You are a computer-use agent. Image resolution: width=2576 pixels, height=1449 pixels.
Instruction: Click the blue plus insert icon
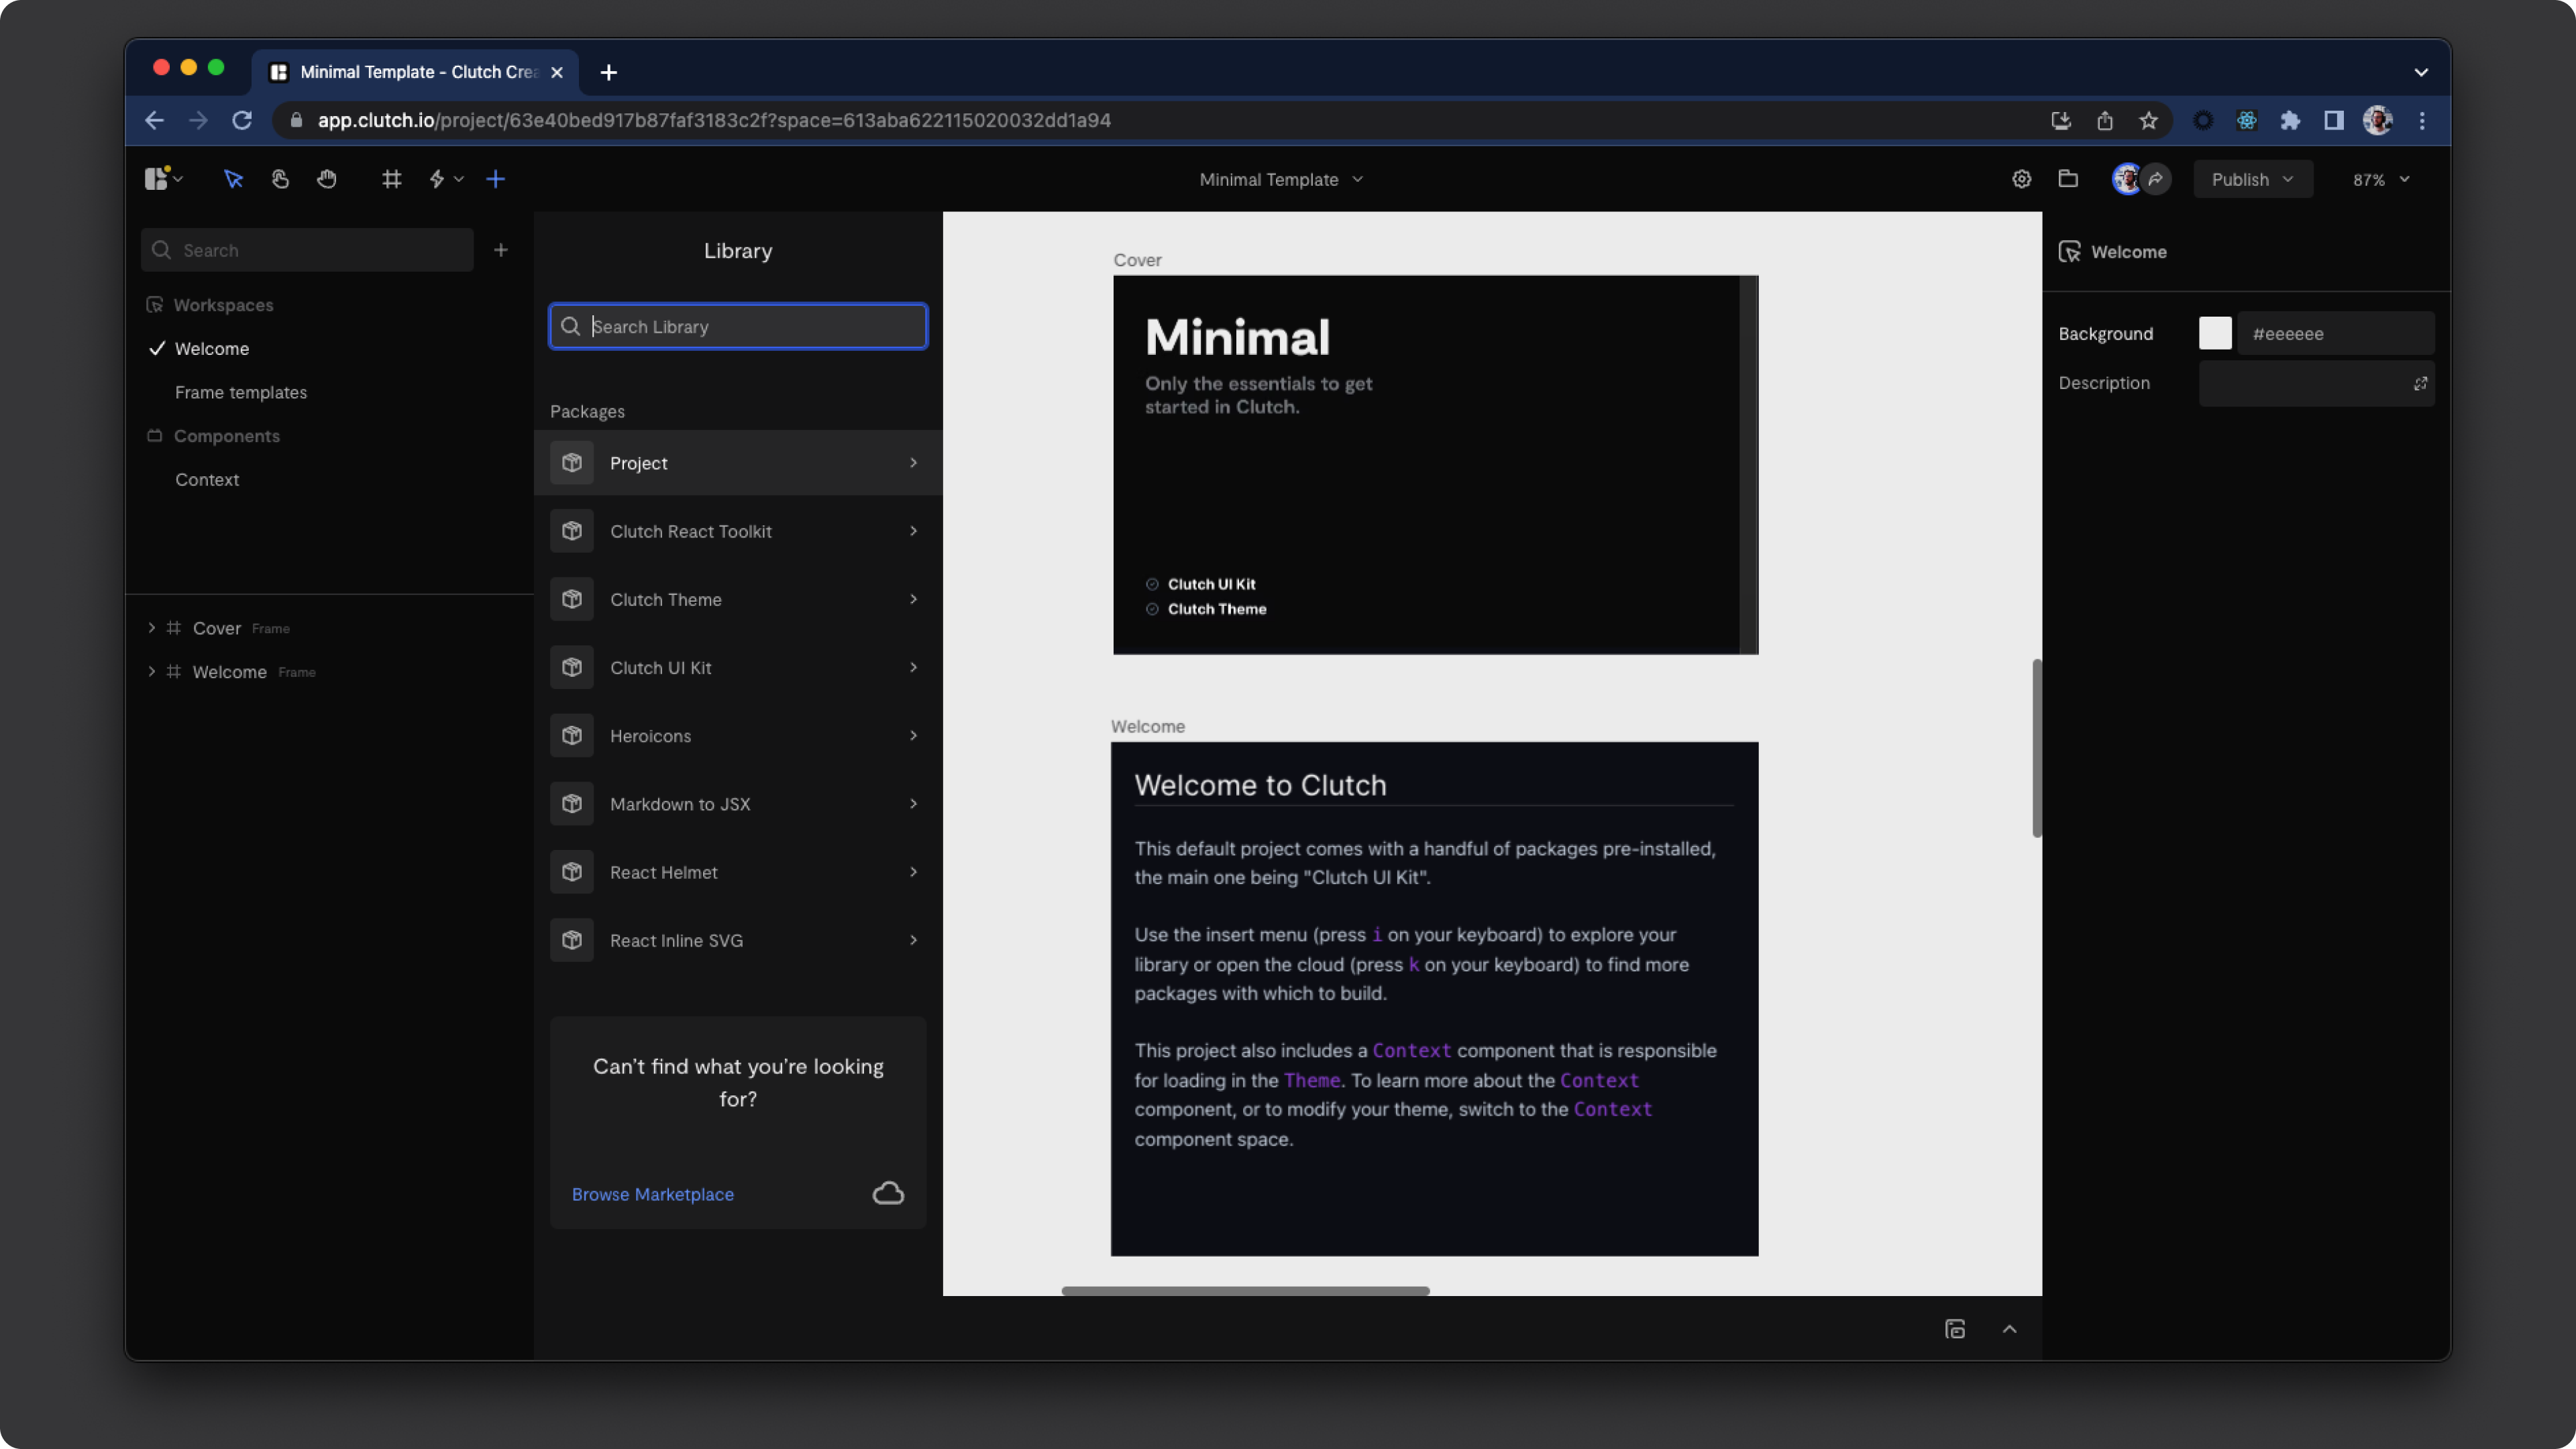coord(495,179)
